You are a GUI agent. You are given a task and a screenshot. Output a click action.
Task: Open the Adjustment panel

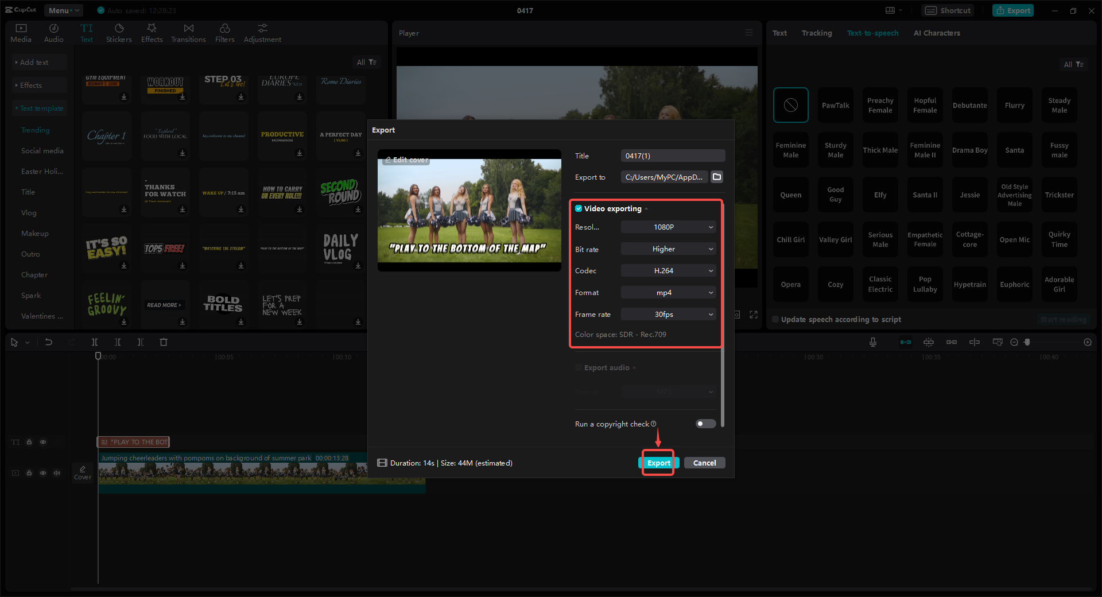(x=262, y=33)
